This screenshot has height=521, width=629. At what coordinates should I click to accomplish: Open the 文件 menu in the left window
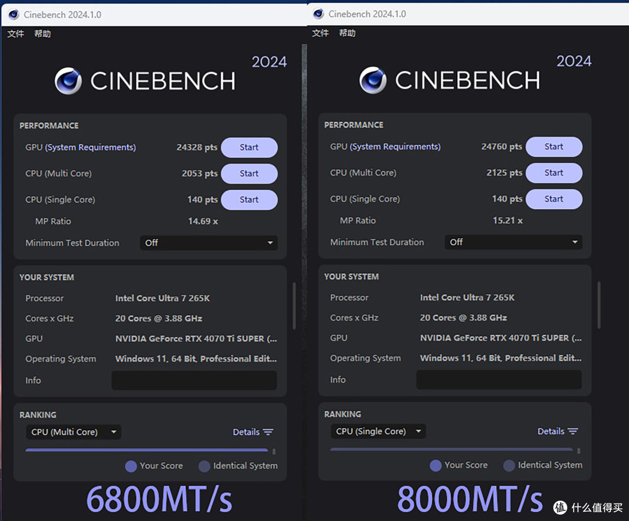tap(16, 34)
